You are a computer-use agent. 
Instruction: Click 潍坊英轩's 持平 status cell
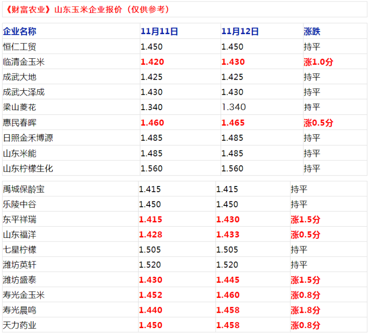click(299, 265)
